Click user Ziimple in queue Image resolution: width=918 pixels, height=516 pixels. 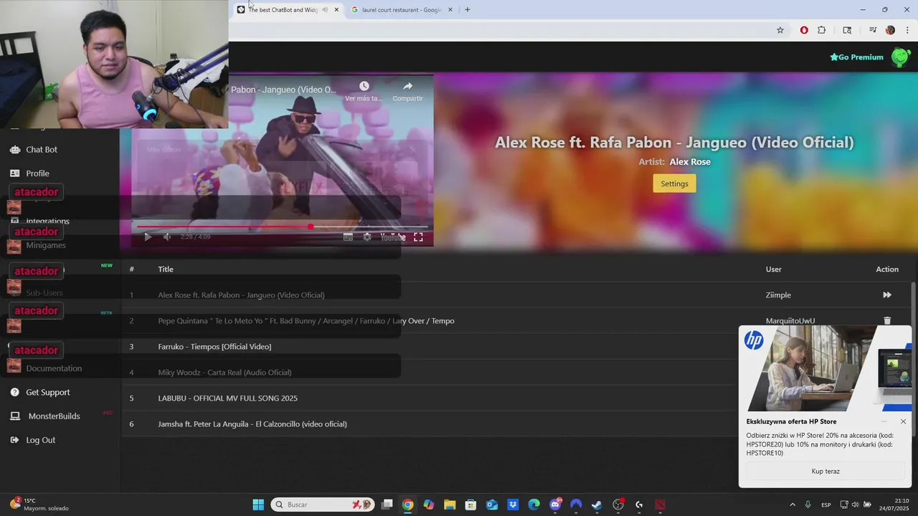[778, 295]
